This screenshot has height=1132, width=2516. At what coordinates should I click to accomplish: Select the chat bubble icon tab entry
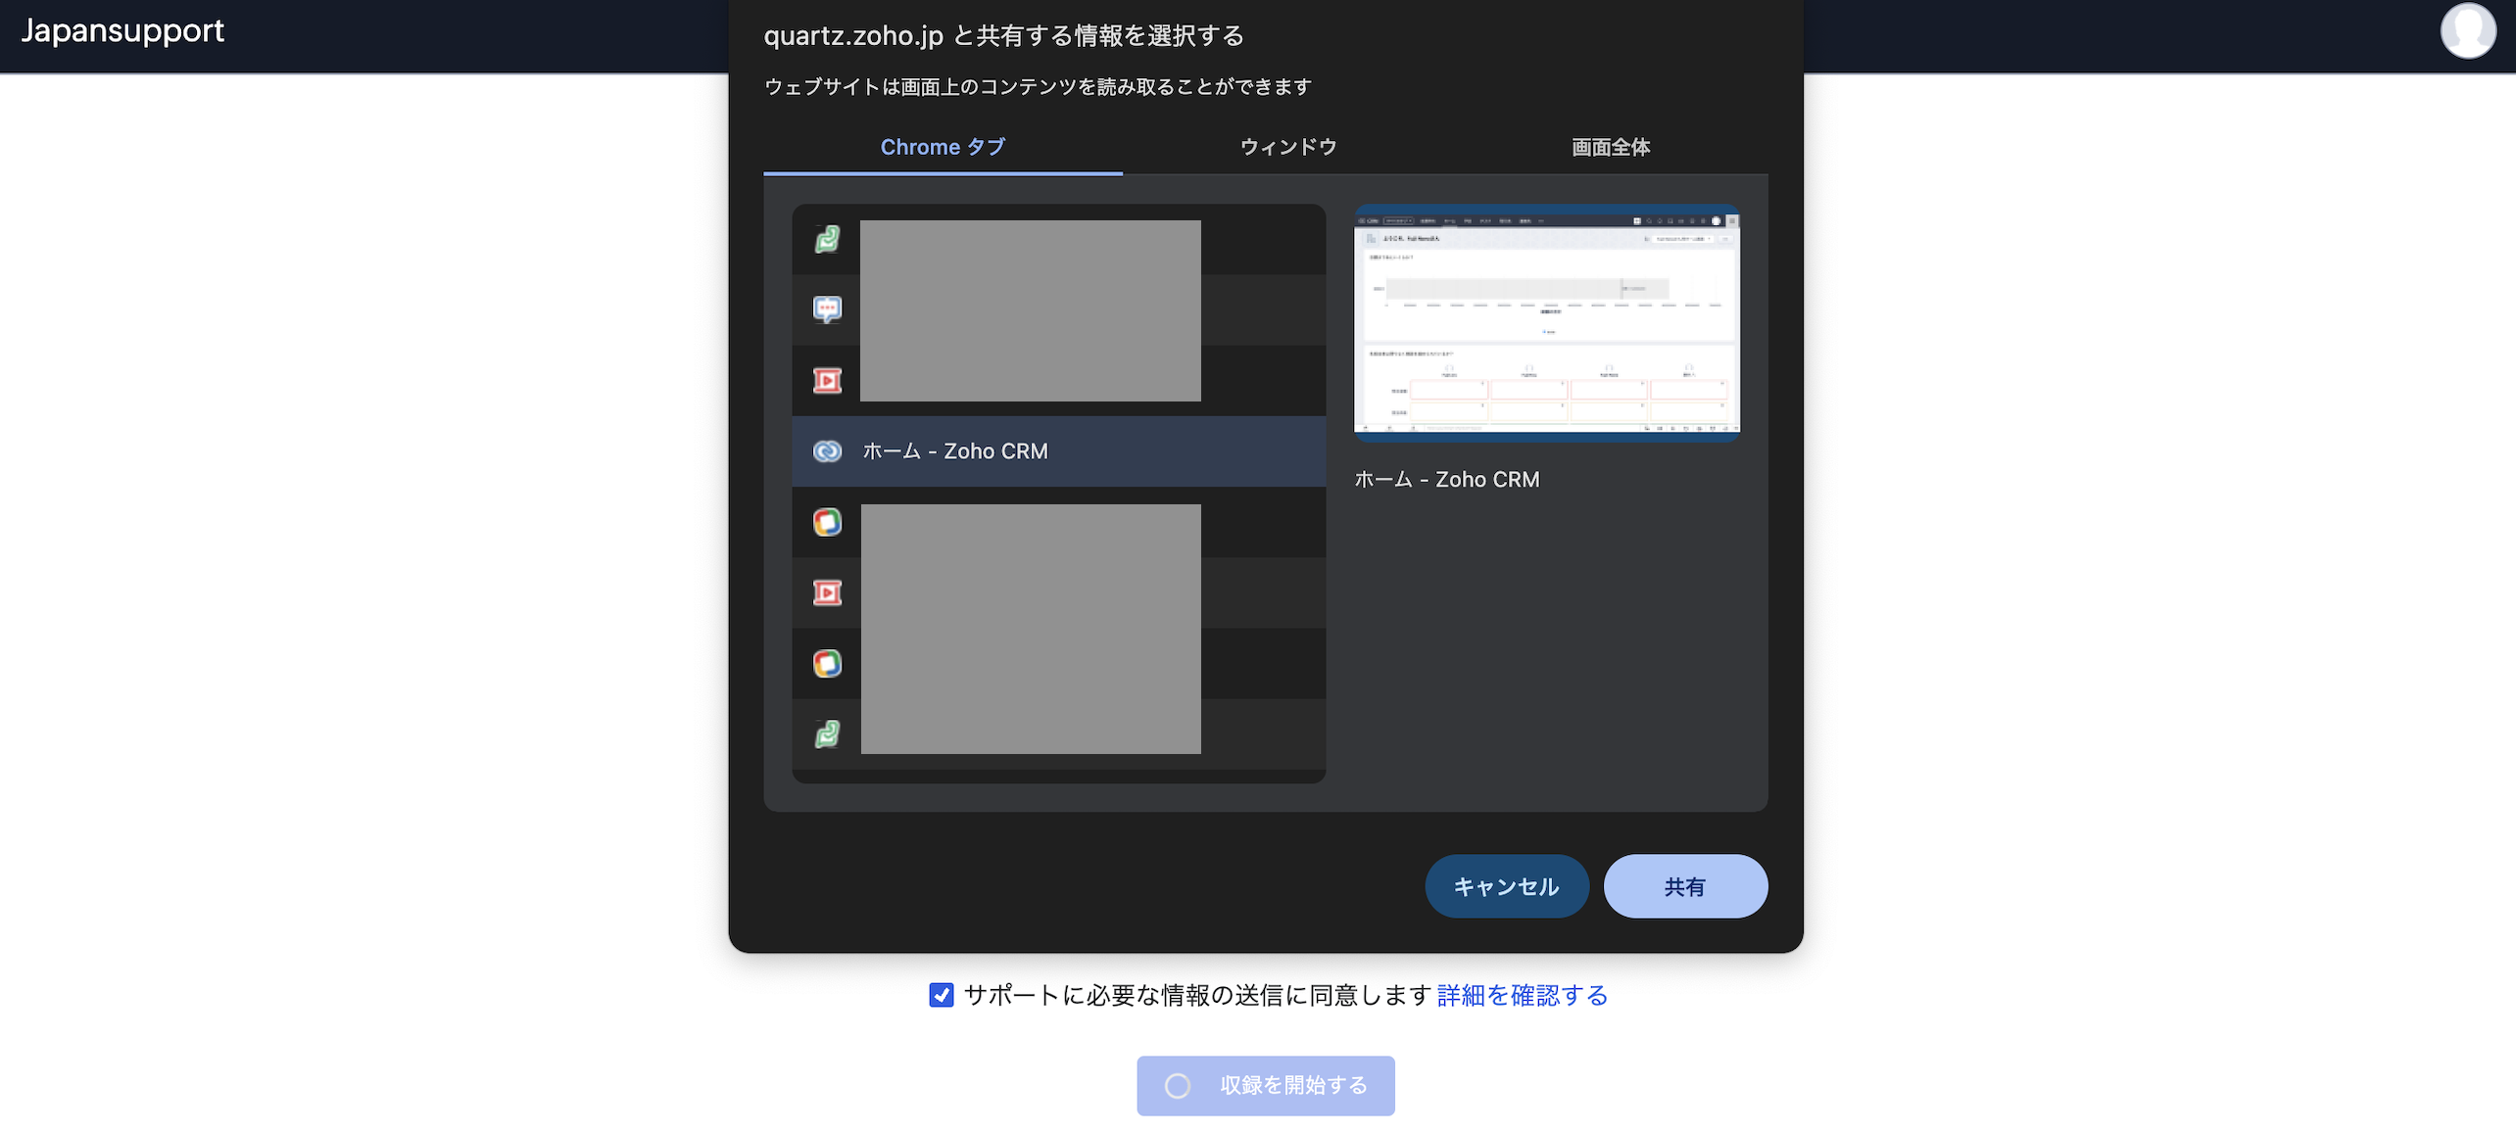pos(827,309)
